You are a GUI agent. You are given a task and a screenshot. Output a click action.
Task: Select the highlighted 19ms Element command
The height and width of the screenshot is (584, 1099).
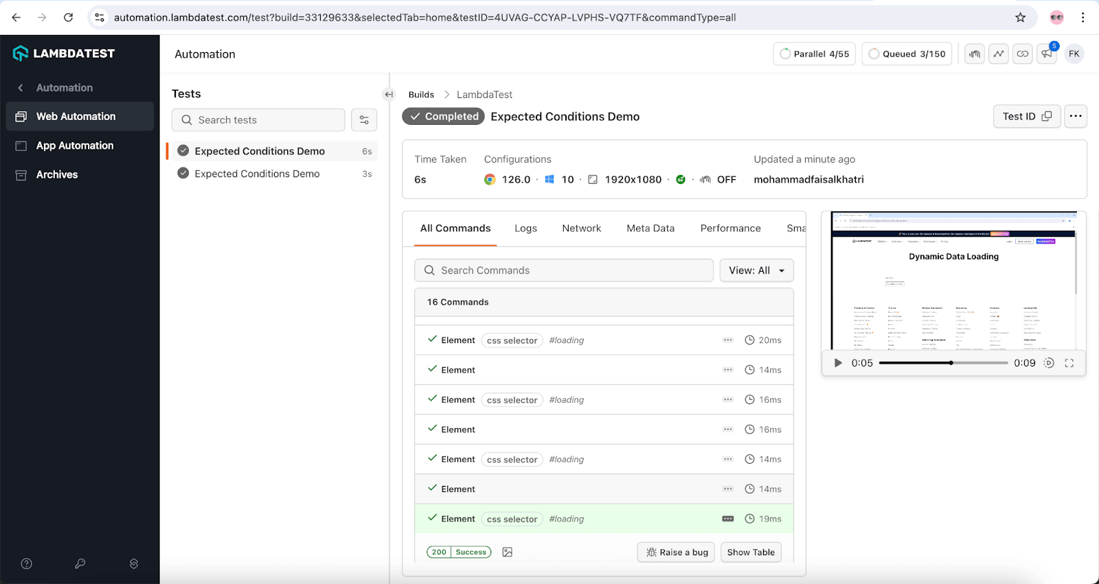point(604,519)
